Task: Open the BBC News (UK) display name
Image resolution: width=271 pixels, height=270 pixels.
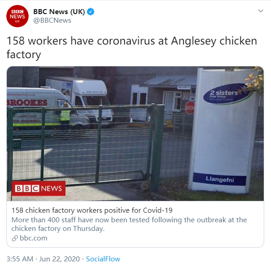Action: [x=59, y=12]
